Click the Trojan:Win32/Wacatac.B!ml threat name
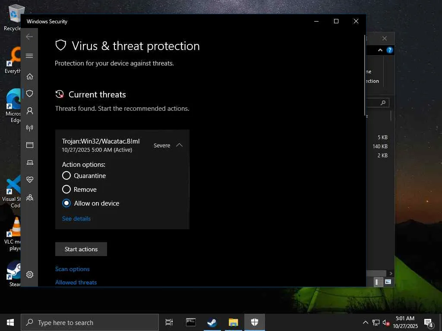Viewport: 442px width, 331px height. tap(101, 141)
